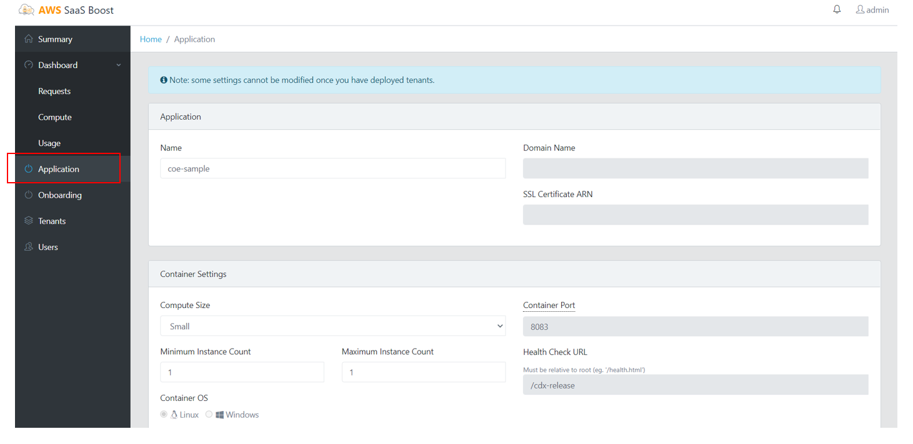This screenshot has width=913, height=444.
Task: Go to the Usage dashboard page
Action: coord(49,143)
